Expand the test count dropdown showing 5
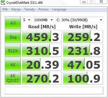The height and width of the screenshot is (98, 108). click(x=27, y=20)
